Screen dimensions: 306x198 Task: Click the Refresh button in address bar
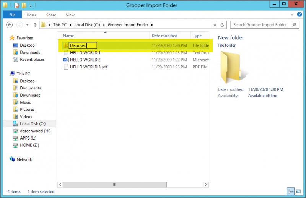pos(222,25)
